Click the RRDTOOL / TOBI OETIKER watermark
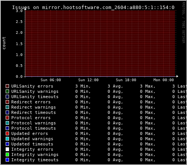 click(x=183, y=23)
